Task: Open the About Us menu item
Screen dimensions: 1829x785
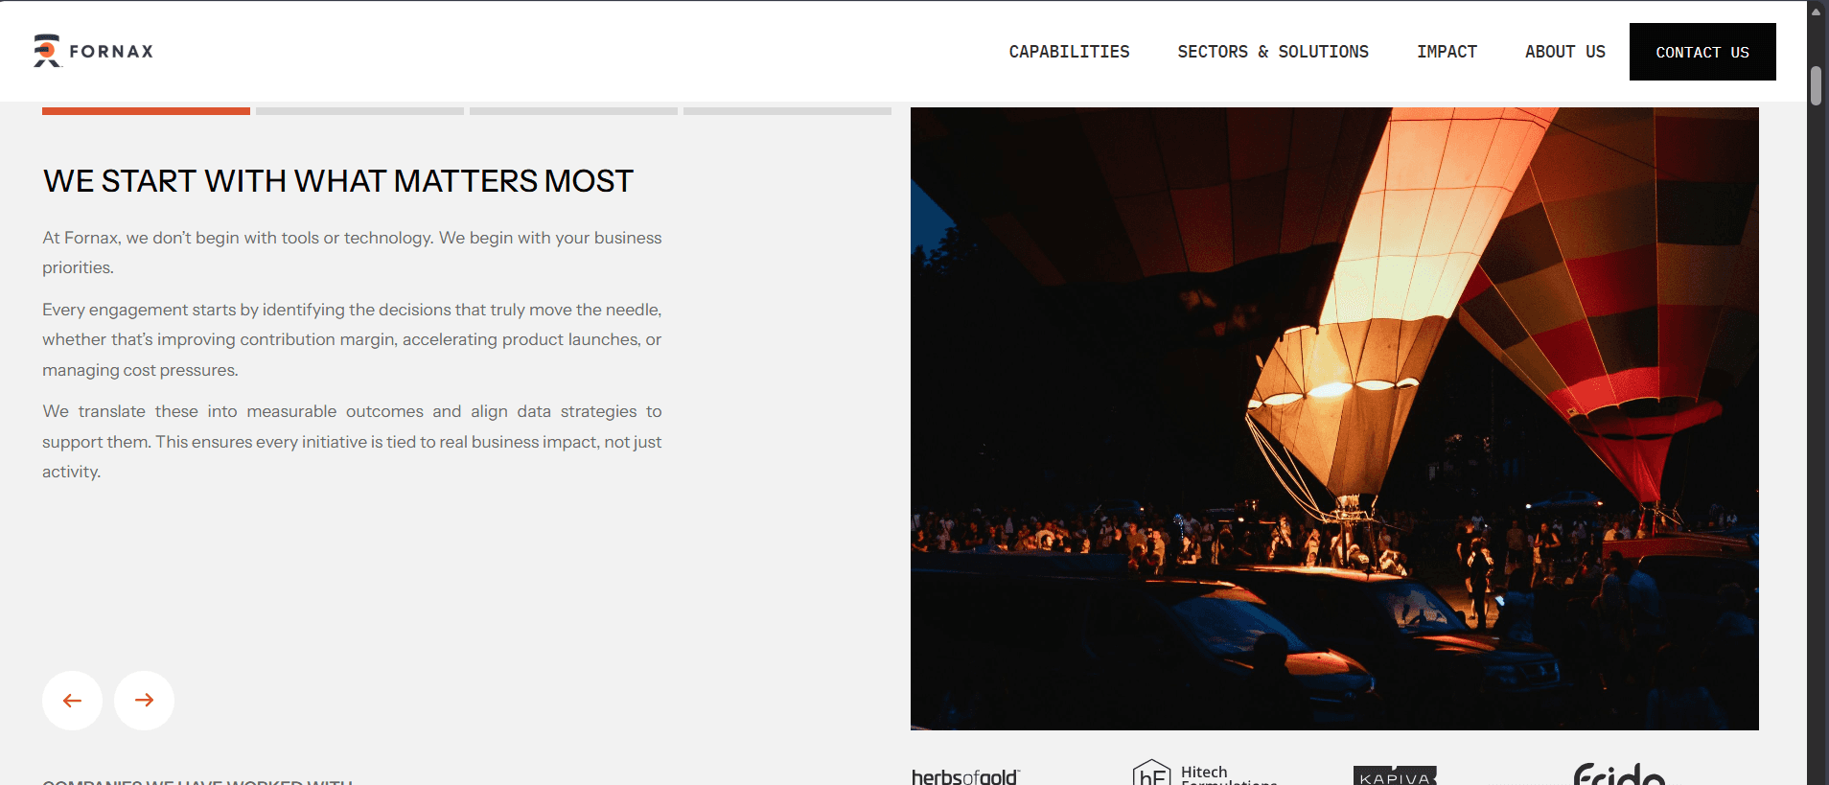Action: 1564,52
